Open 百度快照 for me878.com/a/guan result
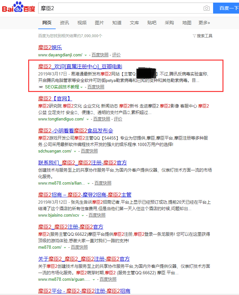Image resolution: width=239 pixels, height=295 pixels. pos(108,279)
